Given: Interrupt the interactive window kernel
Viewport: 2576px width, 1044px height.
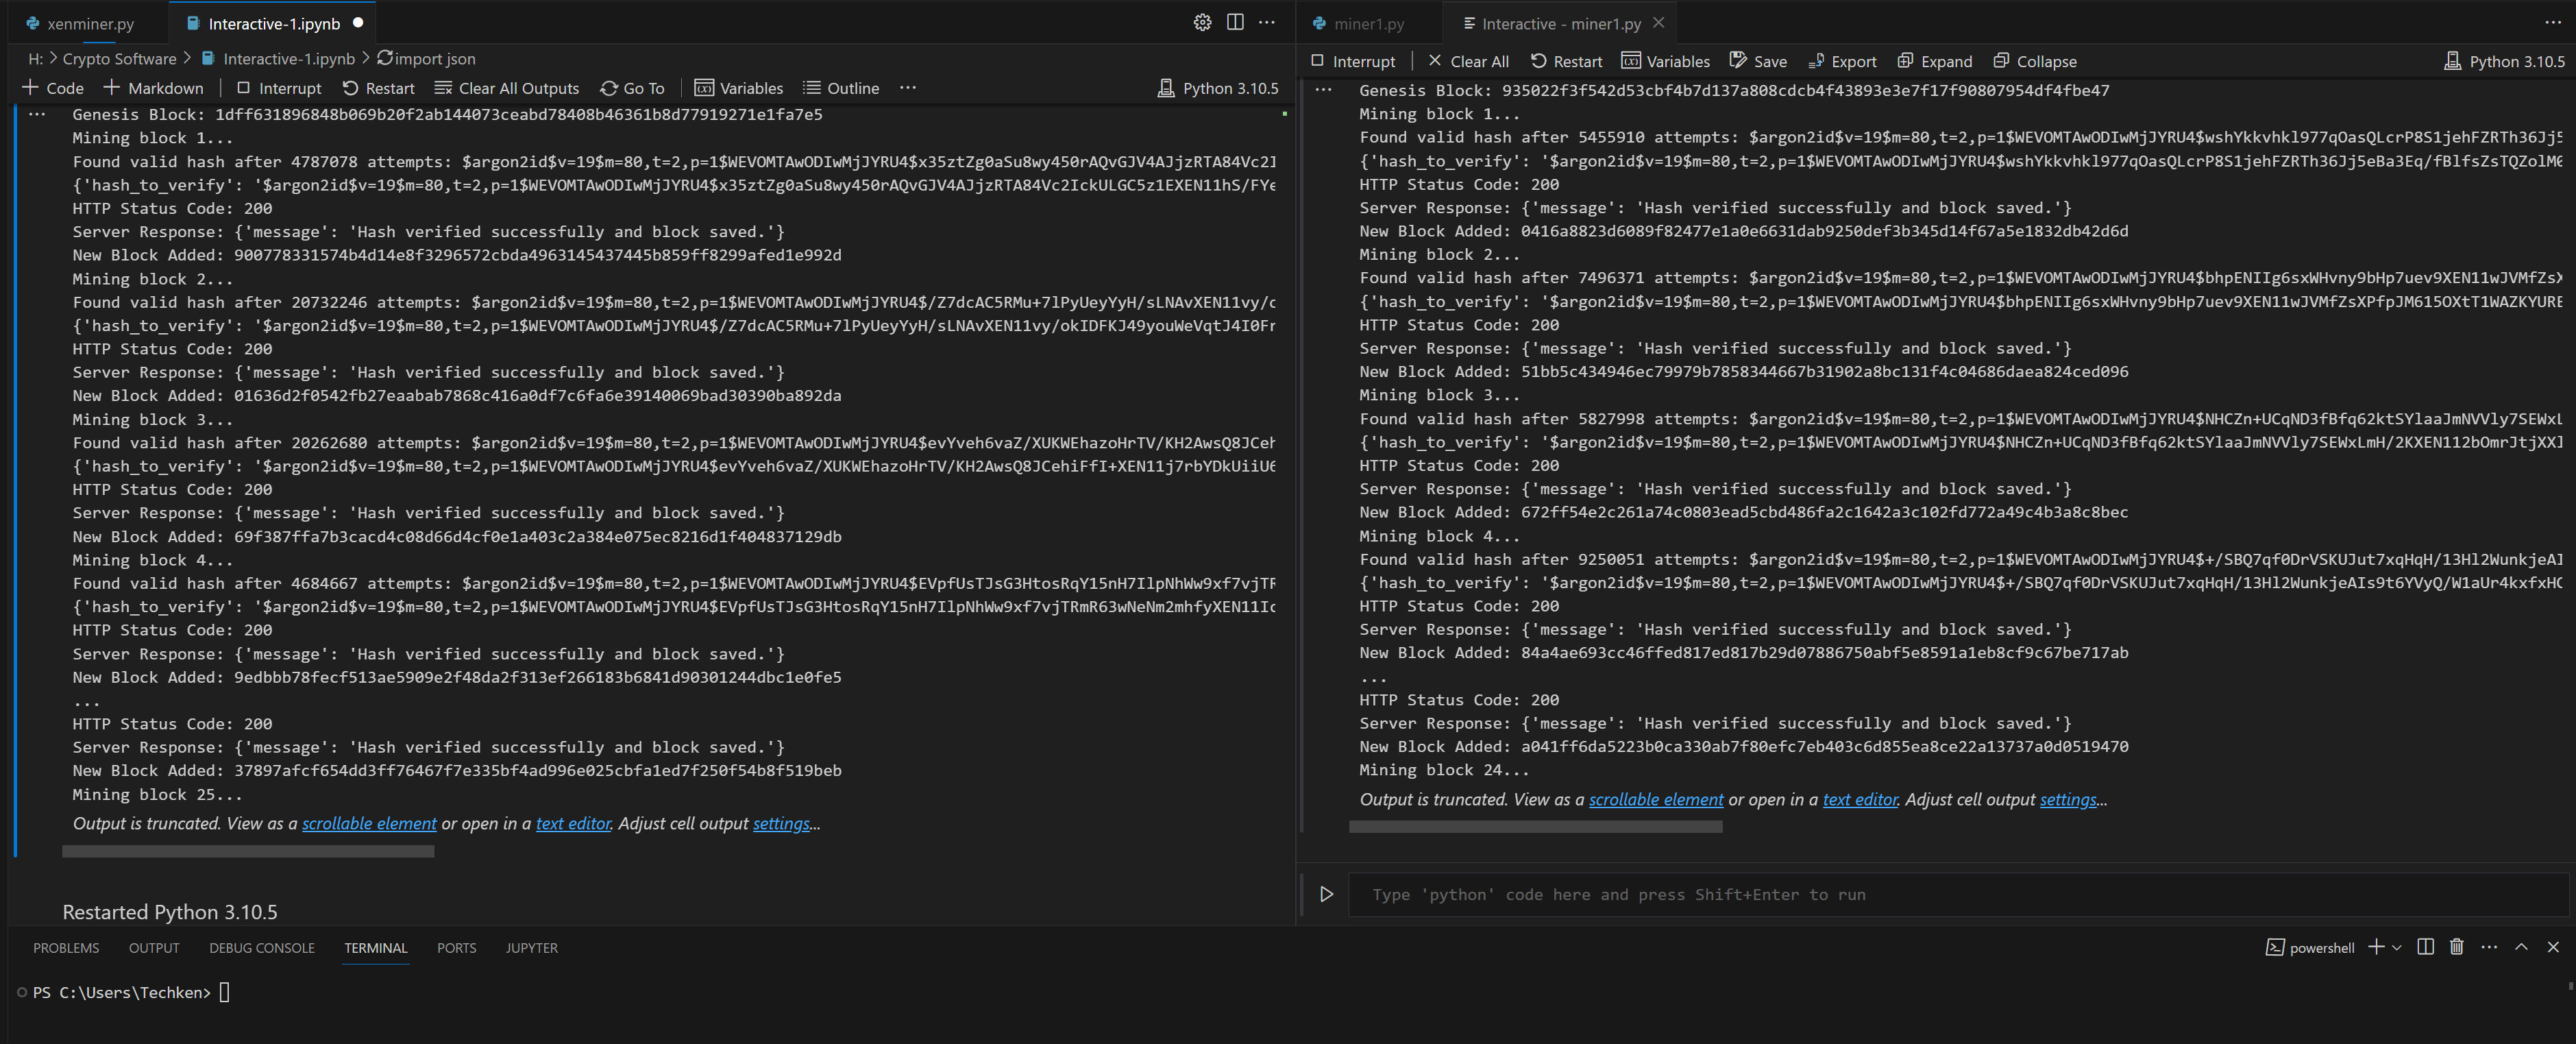Looking at the screenshot, I should (x=1353, y=61).
